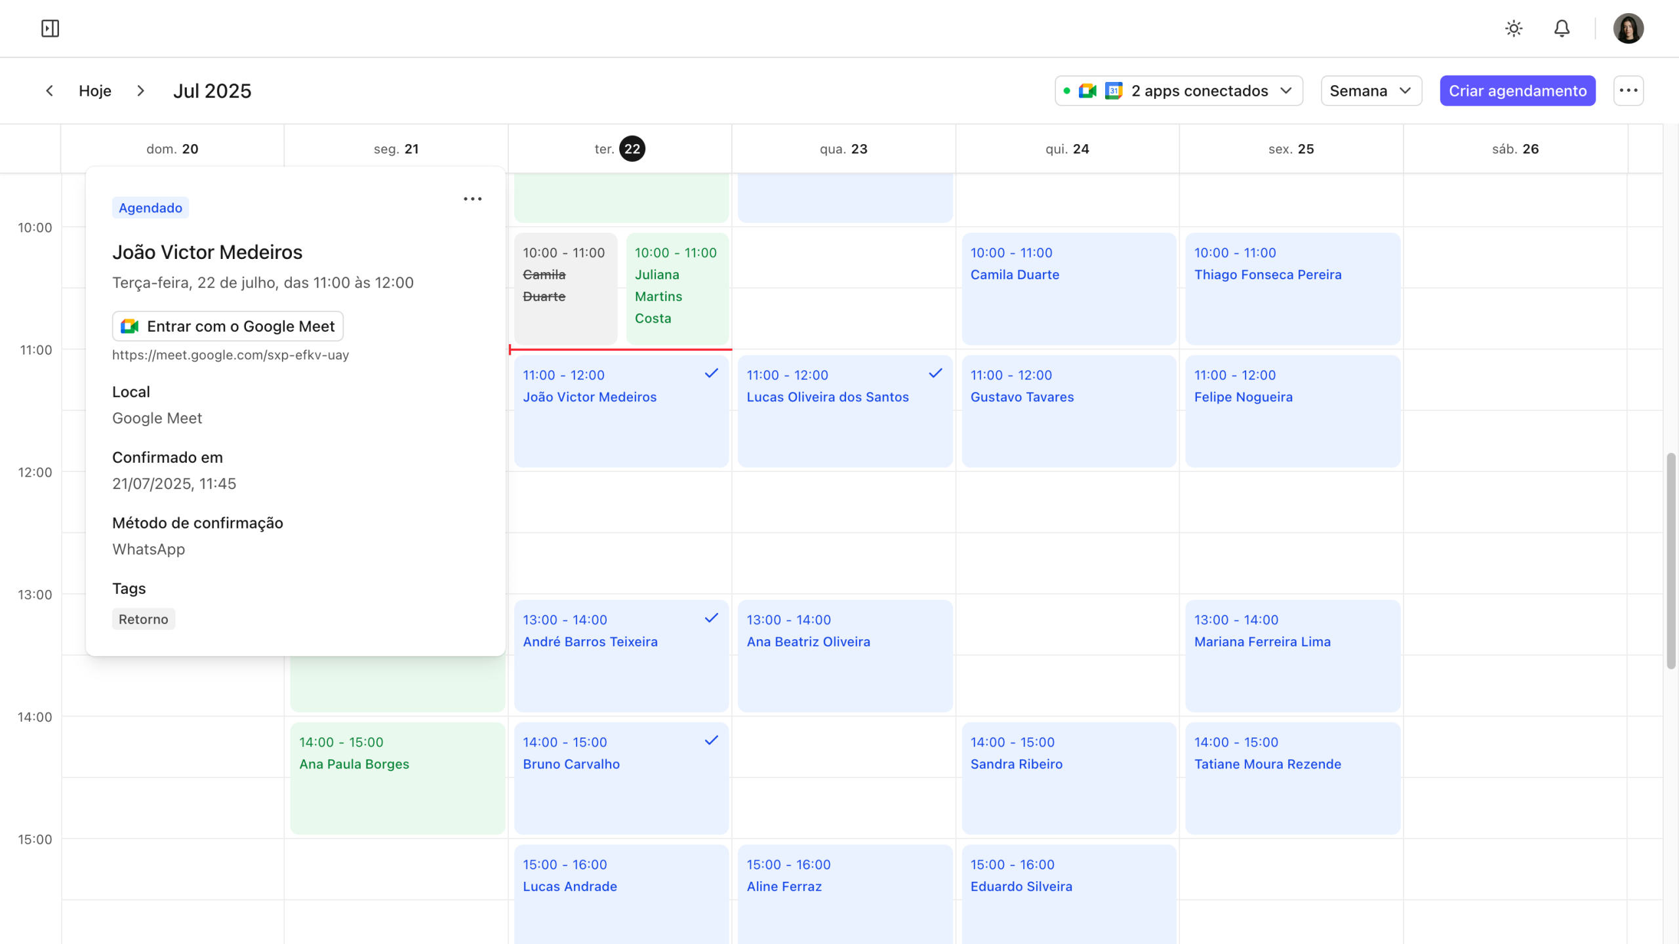
Task: Go to next week arrow
Action: 140,90
